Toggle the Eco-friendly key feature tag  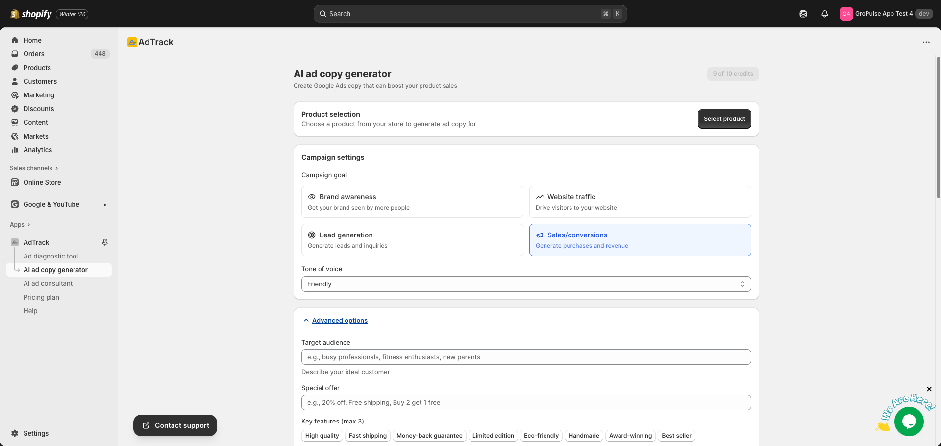click(x=541, y=436)
